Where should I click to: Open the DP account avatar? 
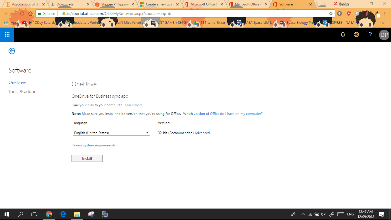[x=384, y=35]
